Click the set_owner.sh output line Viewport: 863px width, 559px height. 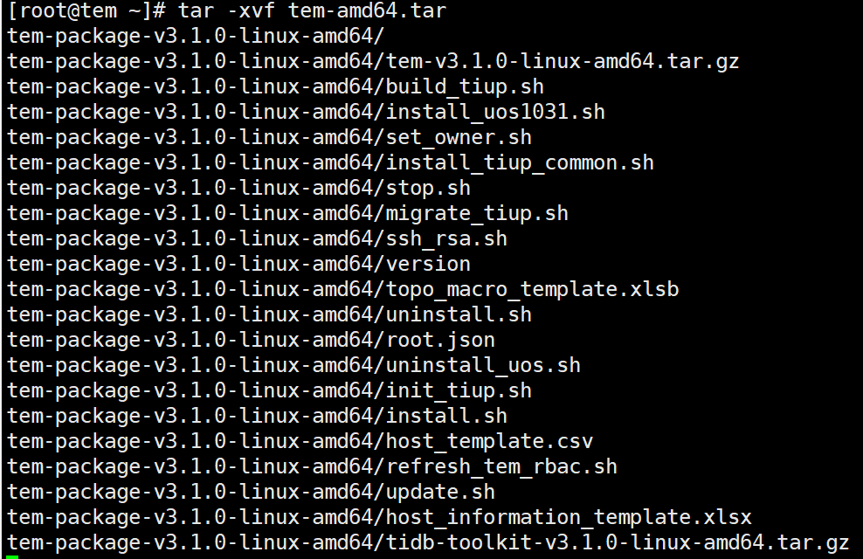(x=269, y=137)
